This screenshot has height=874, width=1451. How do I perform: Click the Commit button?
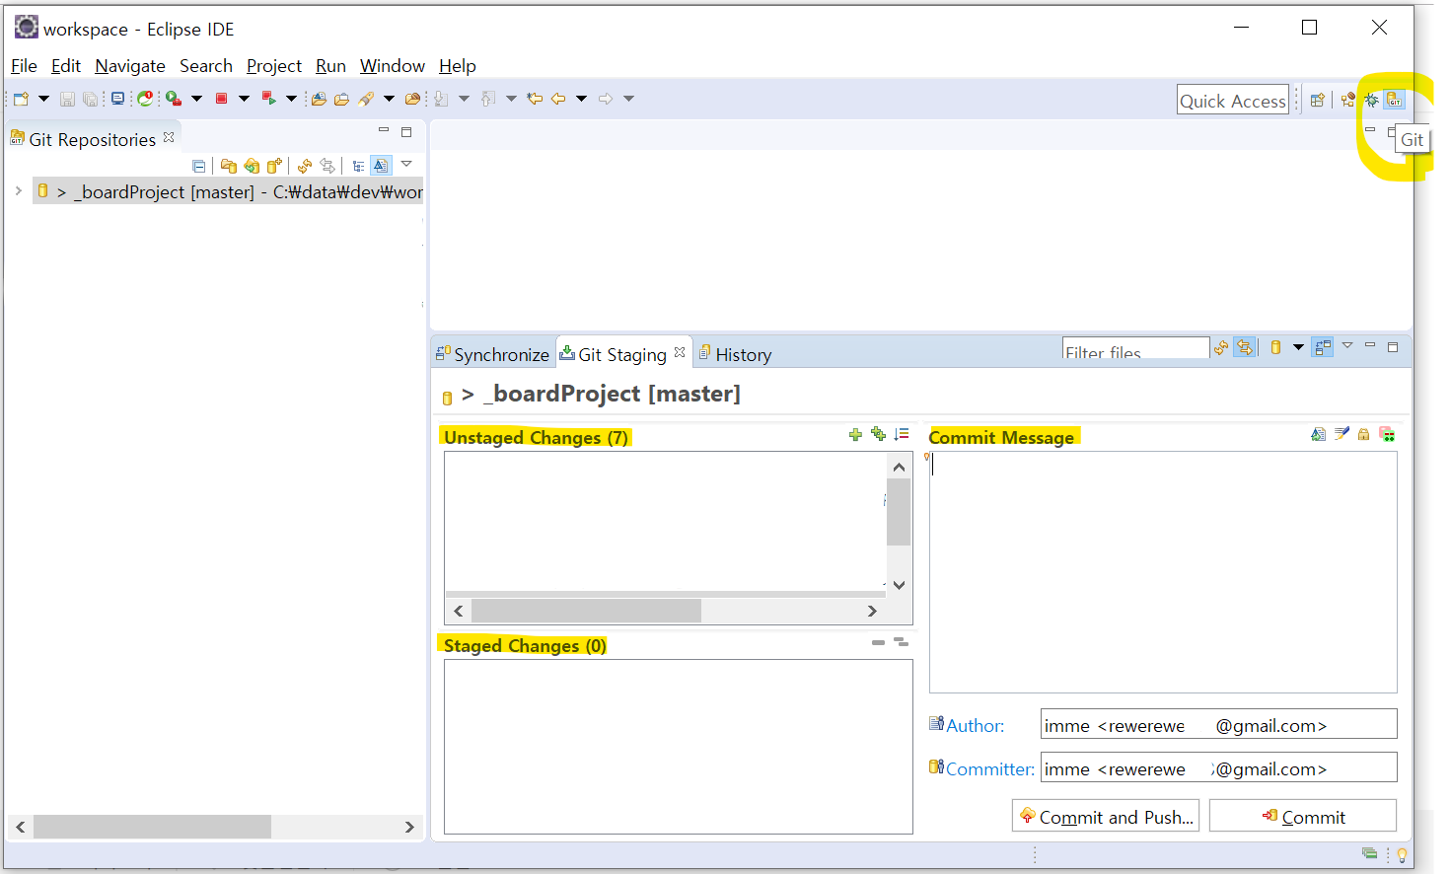click(1303, 816)
